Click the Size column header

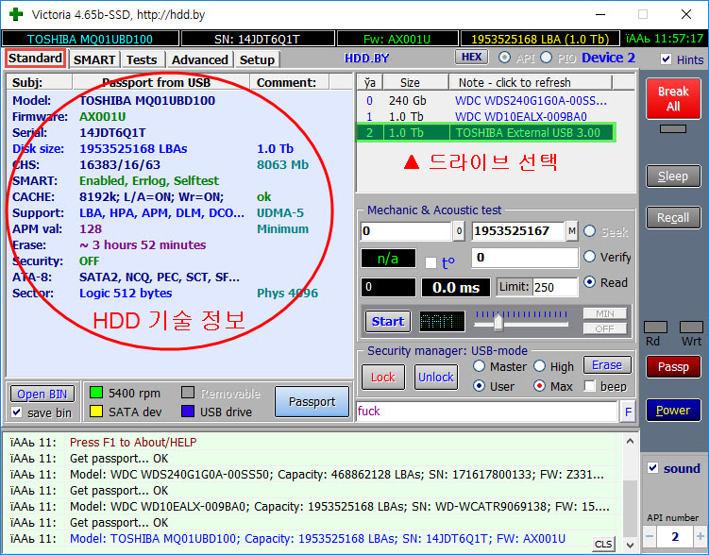pyautogui.click(x=415, y=83)
